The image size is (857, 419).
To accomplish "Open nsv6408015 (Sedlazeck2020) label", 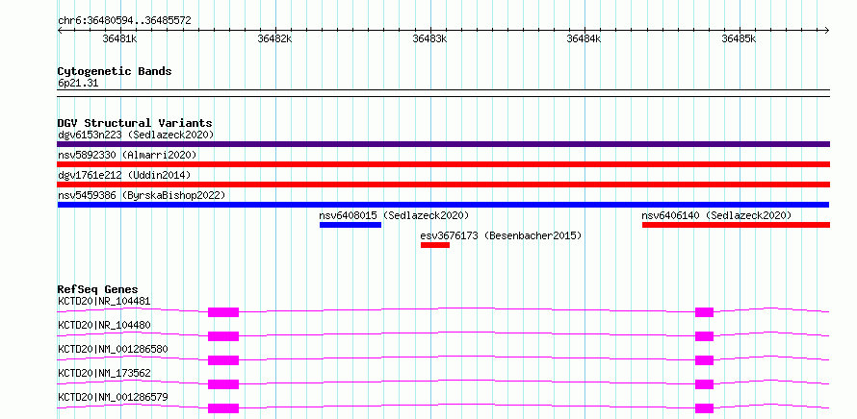I will click(x=394, y=215).
